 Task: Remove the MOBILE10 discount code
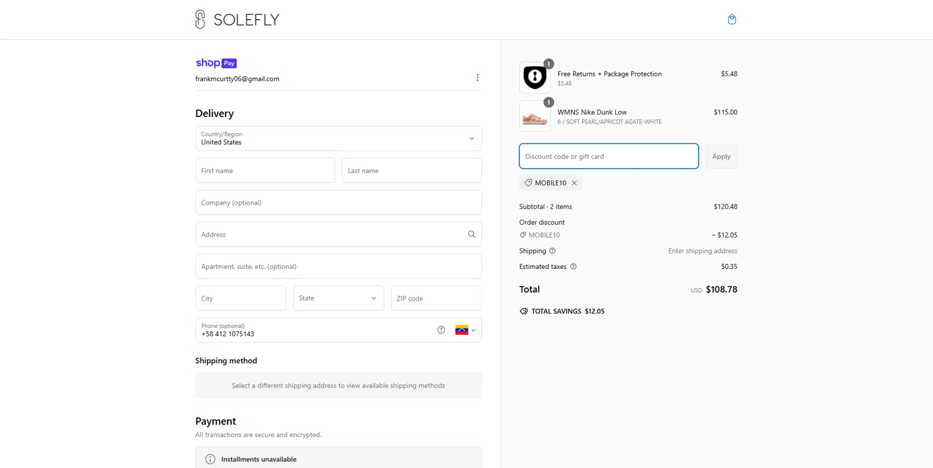pyautogui.click(x=574, y=183)
